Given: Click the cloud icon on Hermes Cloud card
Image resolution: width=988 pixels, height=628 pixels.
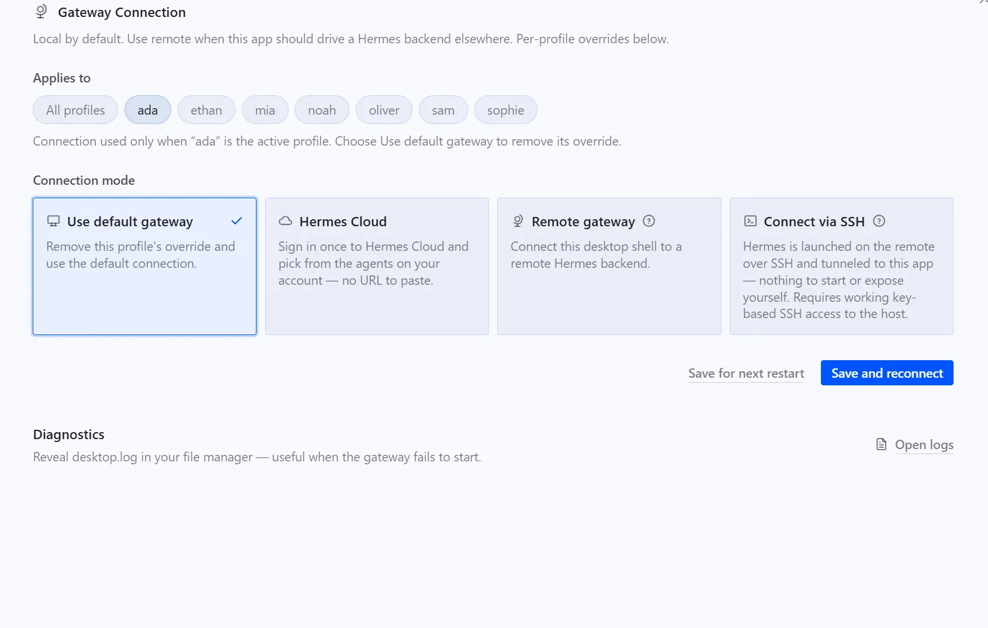Looking at the screenshot, I should click(285, 221).
